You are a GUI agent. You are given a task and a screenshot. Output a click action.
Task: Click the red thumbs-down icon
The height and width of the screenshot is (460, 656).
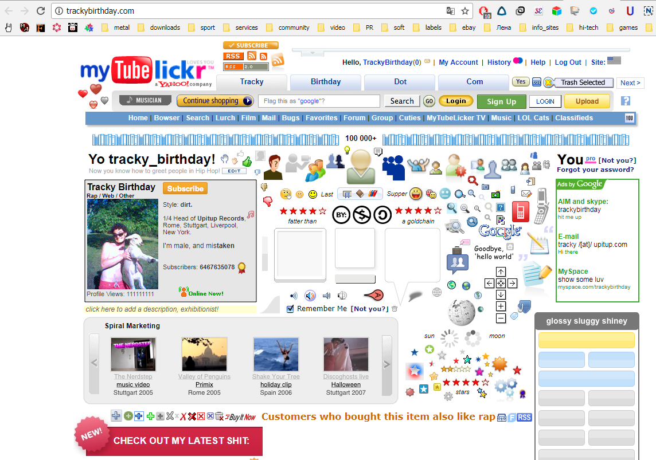268,202
